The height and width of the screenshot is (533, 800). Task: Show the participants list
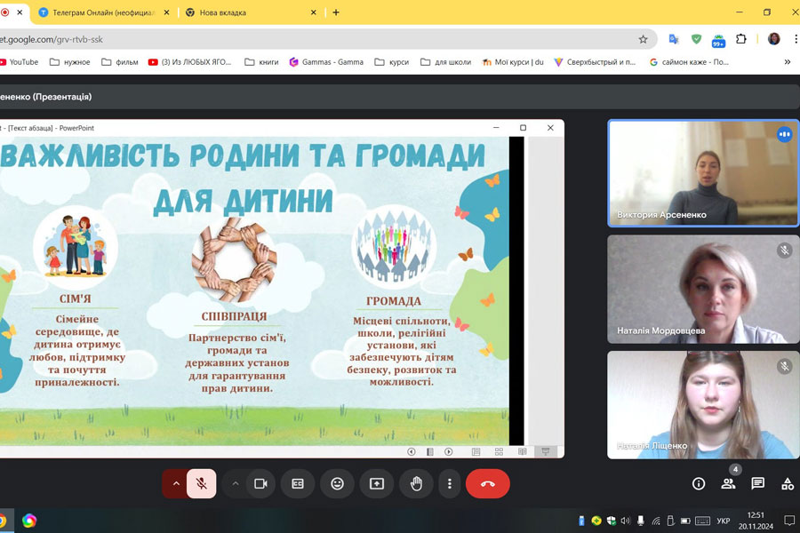click(x=728, y=483)
